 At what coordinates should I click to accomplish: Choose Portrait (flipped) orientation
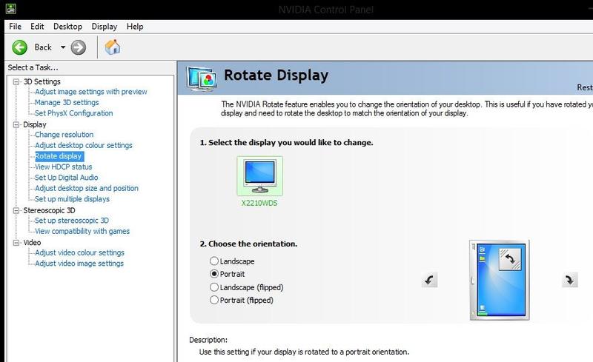[x=214, y=300]
